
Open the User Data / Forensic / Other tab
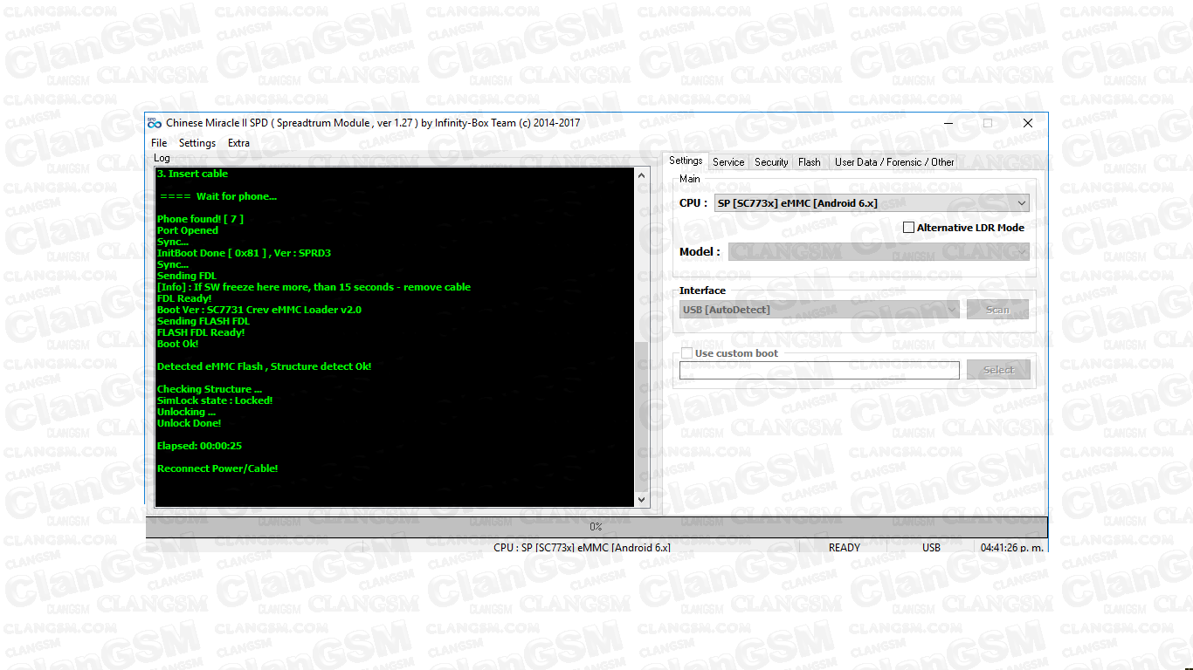894,161
